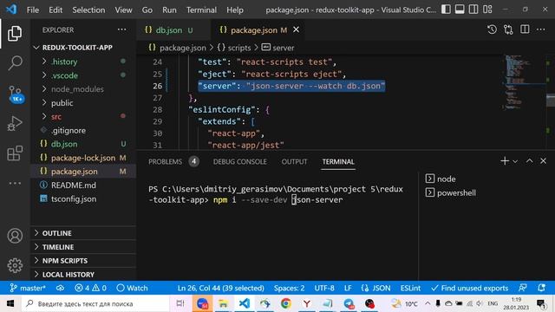Toggle secondary side bar layout icon
The image size is (555, 312).
click(x=473, y=10)
